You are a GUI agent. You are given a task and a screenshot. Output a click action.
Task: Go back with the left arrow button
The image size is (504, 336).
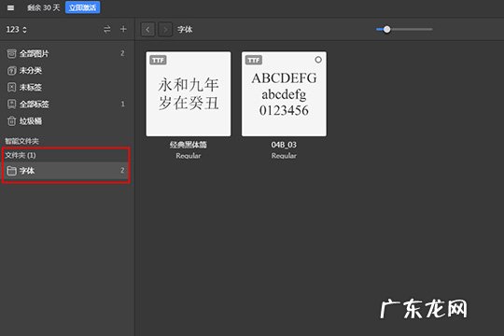point(147,30)
